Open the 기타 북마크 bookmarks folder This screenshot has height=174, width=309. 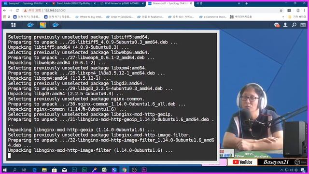pos(297,17)
